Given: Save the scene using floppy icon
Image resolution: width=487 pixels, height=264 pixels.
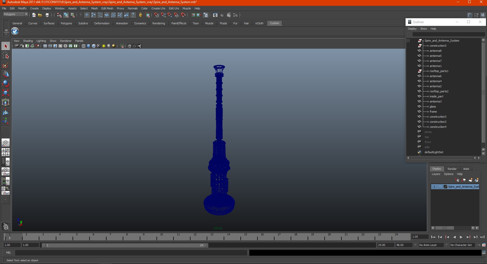Looking at the screenshot, I should pos(47,15).
